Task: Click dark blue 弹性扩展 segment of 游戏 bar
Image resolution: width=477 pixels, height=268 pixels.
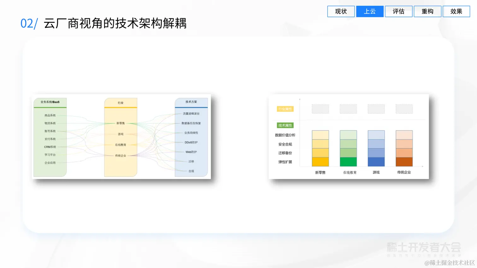Action: (376, 162)
